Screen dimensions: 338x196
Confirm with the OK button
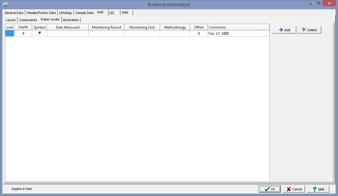point(270,189)
